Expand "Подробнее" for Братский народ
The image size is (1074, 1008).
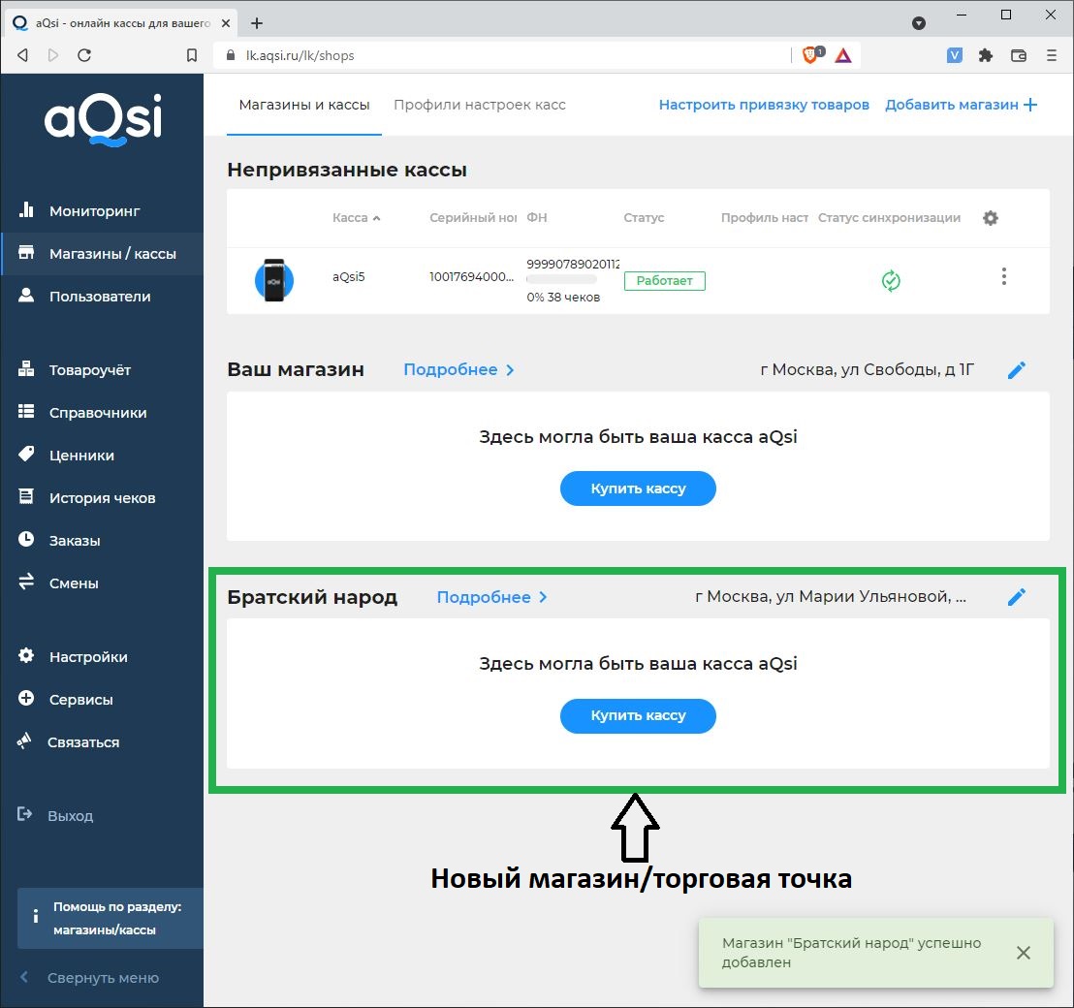491,597
